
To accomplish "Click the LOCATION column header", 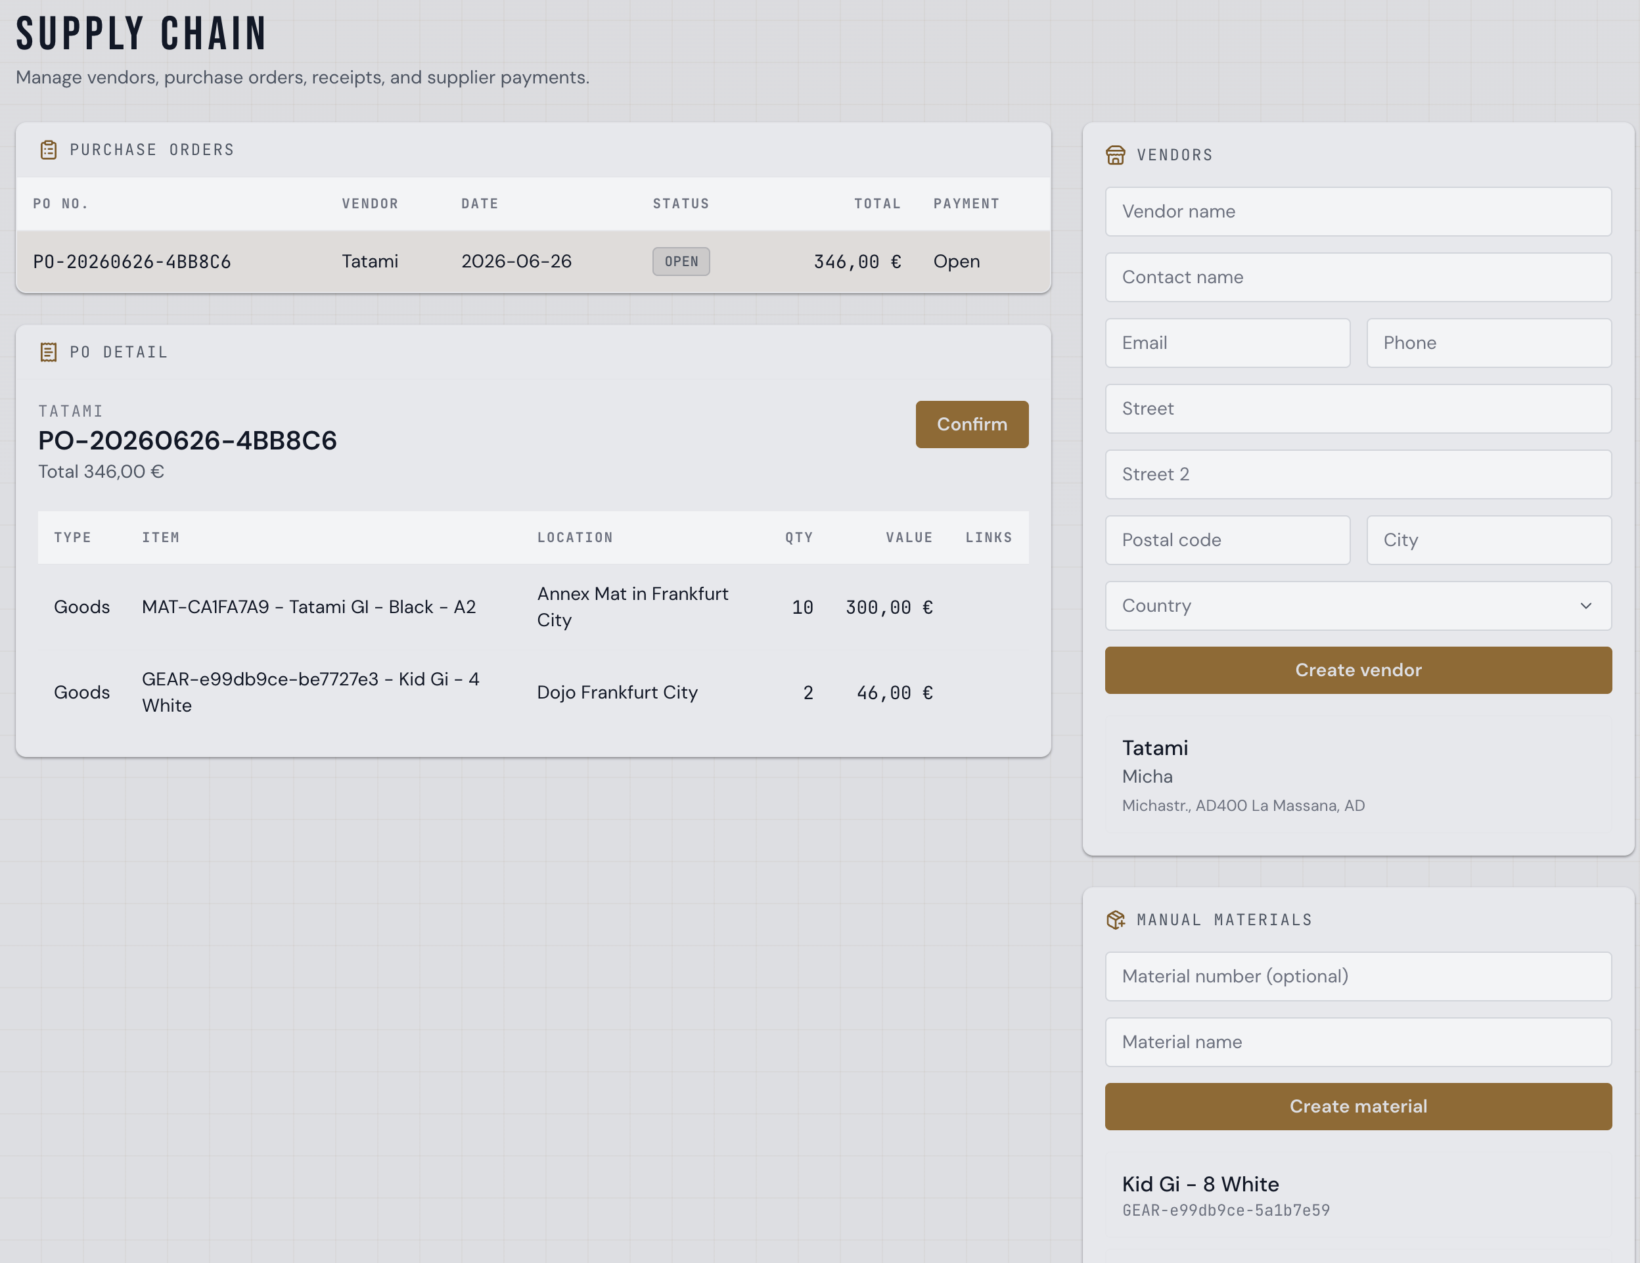I will click(575, 538).
